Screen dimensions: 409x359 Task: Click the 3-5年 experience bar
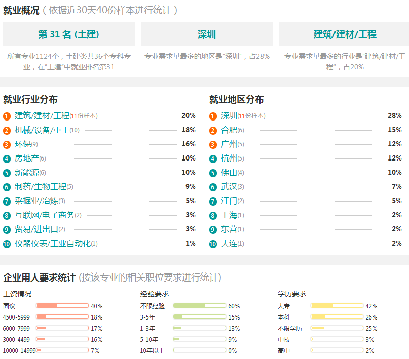(x=200, y=317)
